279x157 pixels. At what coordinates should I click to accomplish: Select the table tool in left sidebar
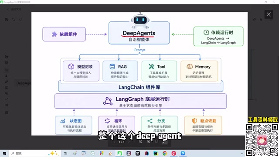pos(7,87)
